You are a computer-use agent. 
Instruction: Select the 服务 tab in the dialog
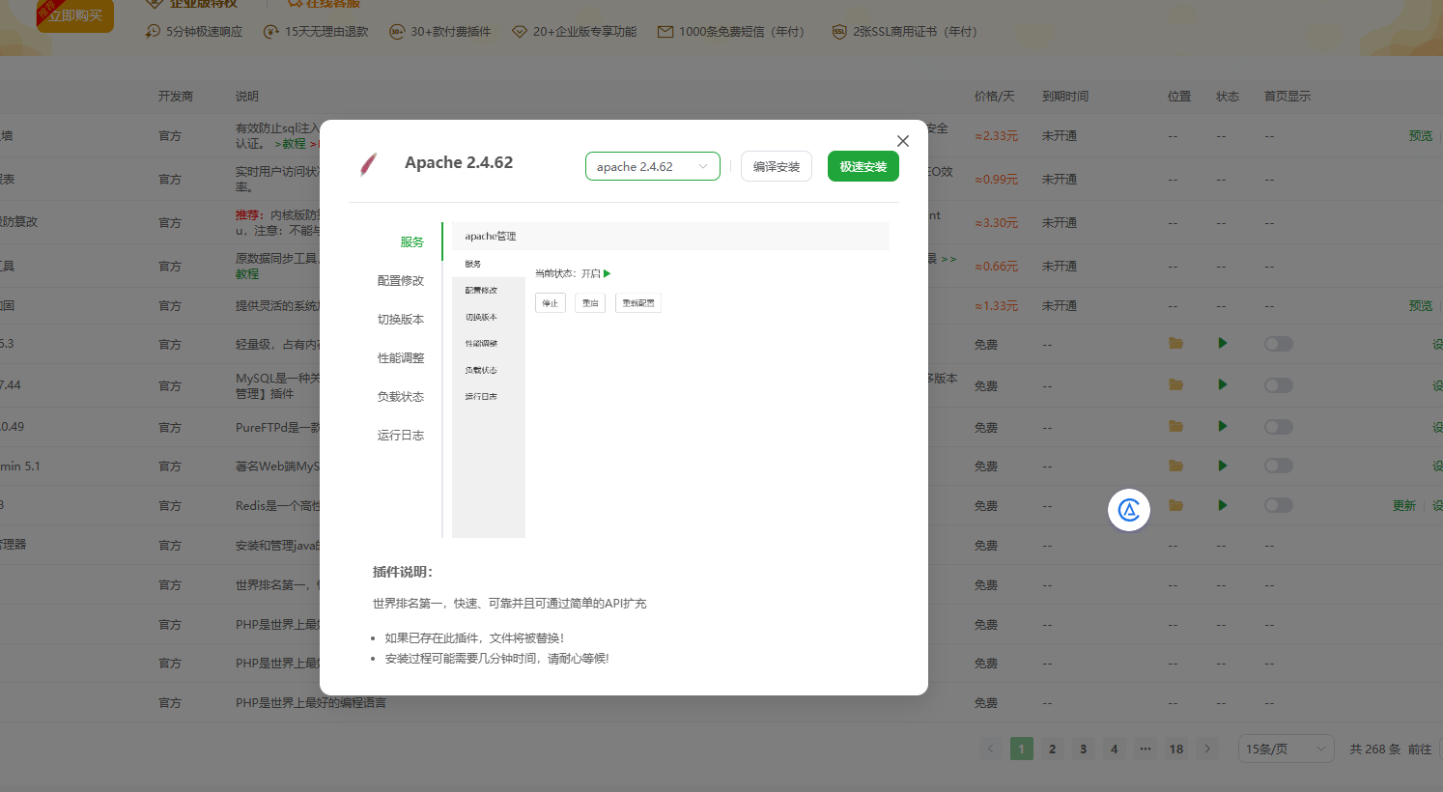[412, 242]
